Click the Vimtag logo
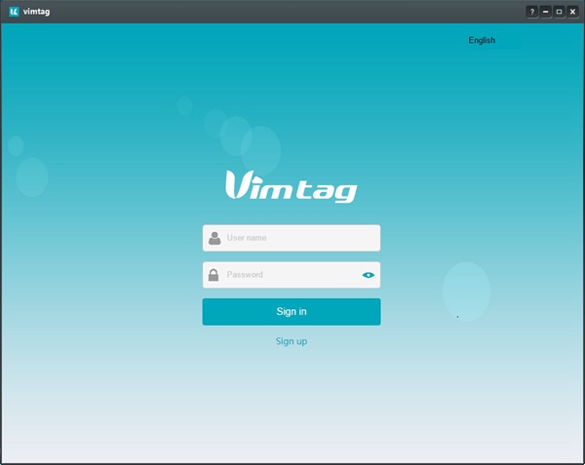This screenshot has width=585, height=465. click(x=292, y=186)
